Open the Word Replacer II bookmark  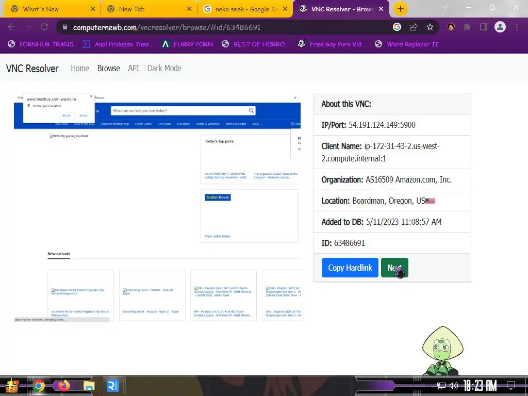[407, 44]
